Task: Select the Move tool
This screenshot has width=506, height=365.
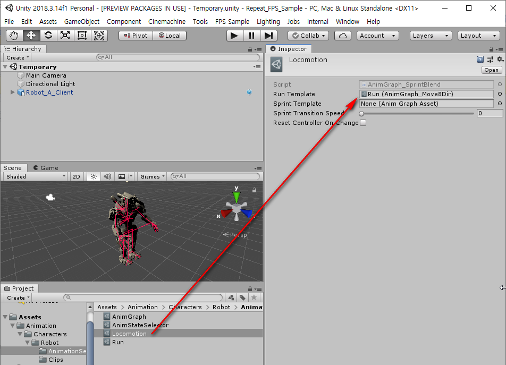Action: pyautogui.click(x=31, y=36)
